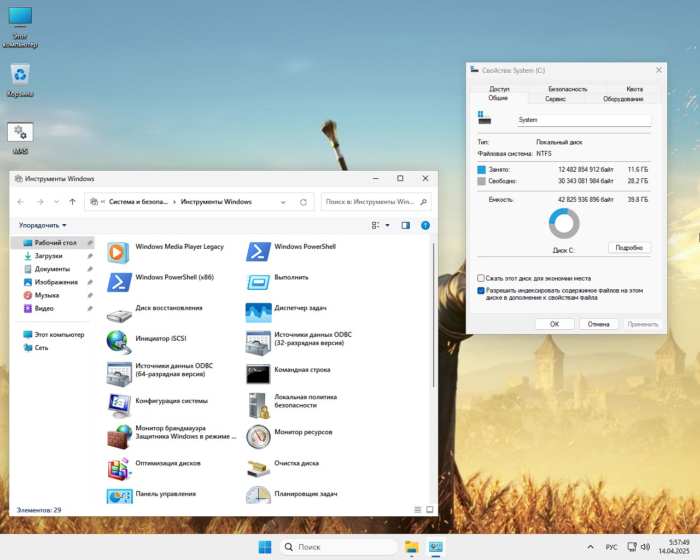Open File Explorer from taskbar
Viewport: 700px width, 560px height.
pos(412,547)
